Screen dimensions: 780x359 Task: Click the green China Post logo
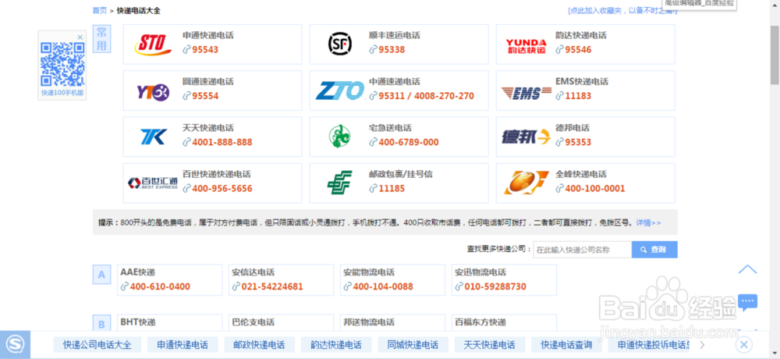pos(340,183)
